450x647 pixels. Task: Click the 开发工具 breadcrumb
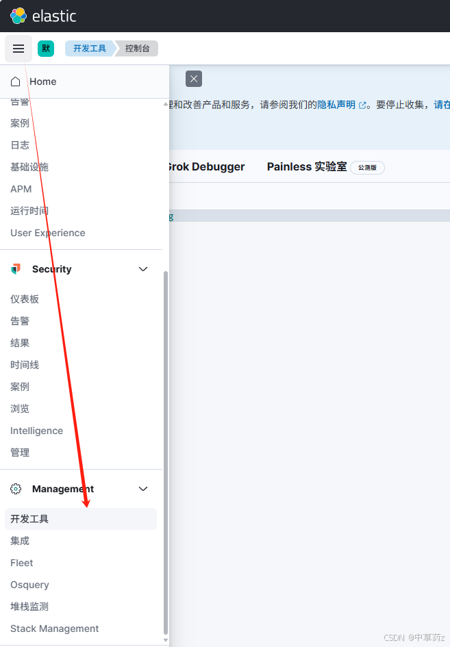[x=90, y=49]
